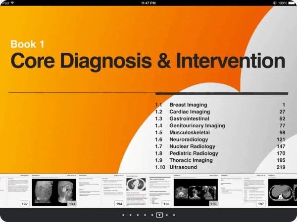The image size is (297, 222).
Task: Tap the first chapter navigation dot
Action: pyautogui.click(x=123, y=215)
